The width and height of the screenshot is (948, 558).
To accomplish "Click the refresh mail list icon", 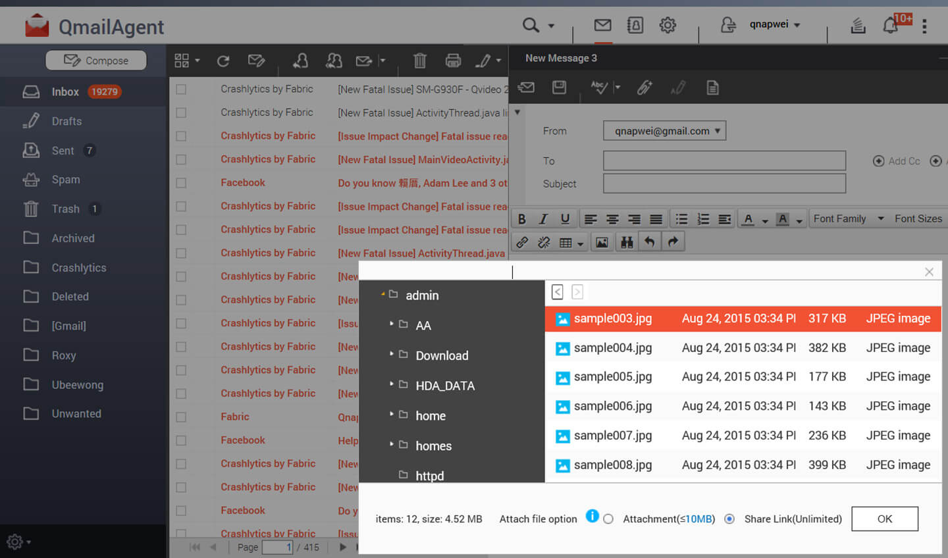I will [x=223, y=61].
